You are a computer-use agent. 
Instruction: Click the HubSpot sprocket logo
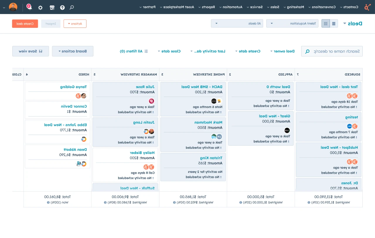point(367,7)
